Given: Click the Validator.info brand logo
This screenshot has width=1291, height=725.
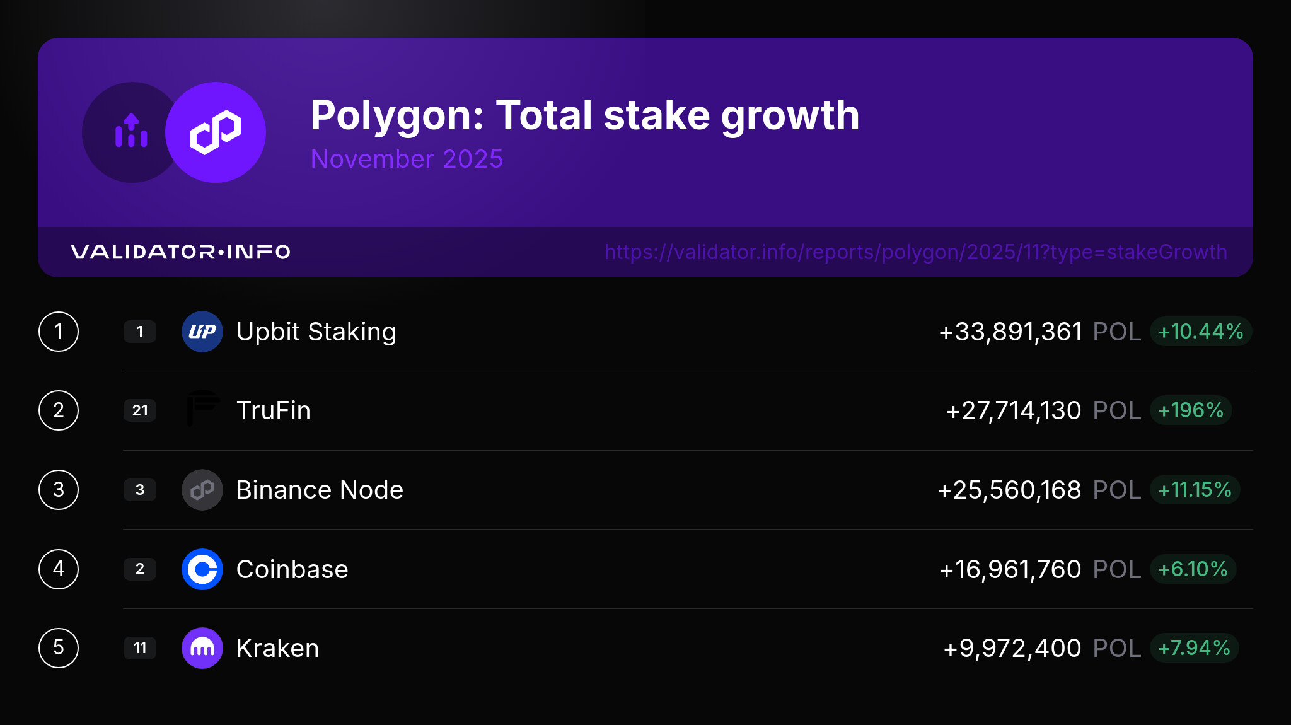Looking at the screenshot, I should pos(180,252).
